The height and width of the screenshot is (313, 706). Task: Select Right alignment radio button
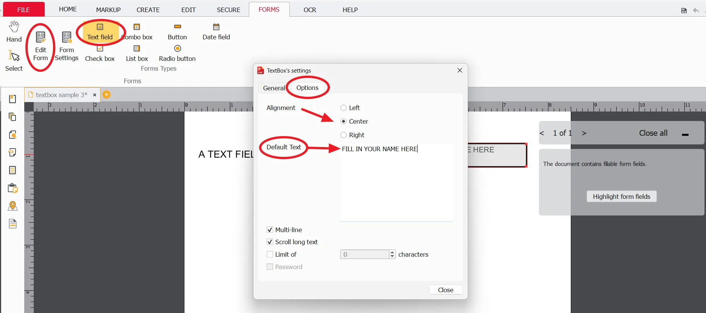click(344, 135)
